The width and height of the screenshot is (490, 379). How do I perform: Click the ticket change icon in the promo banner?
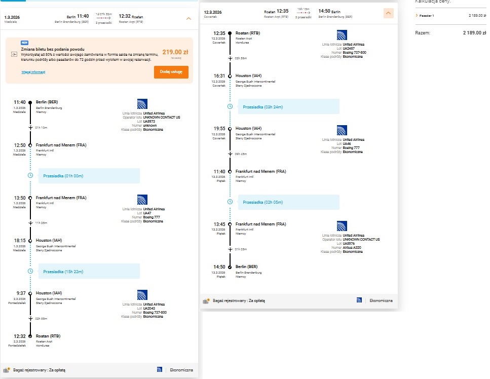click(14, 54)
